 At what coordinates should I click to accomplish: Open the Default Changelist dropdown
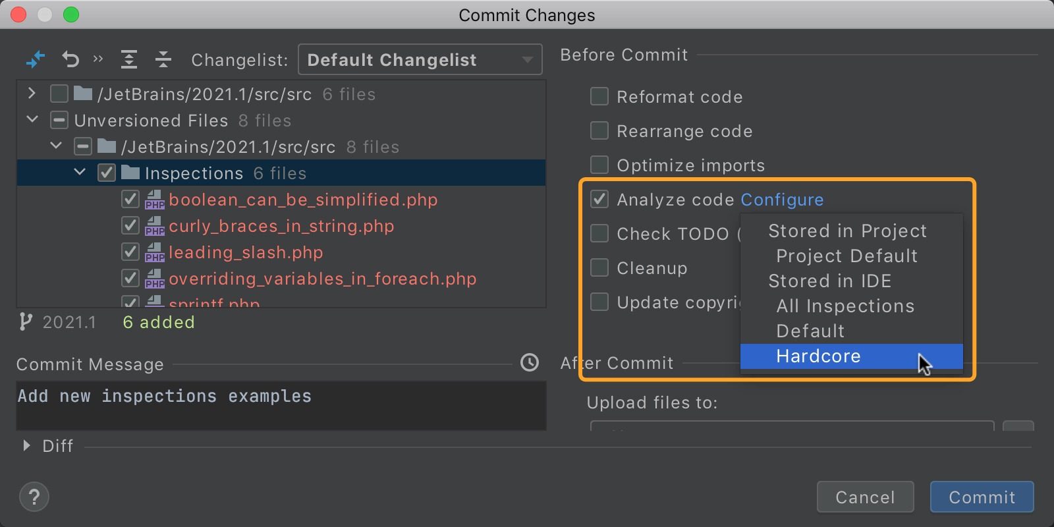[x=420, y=60]
